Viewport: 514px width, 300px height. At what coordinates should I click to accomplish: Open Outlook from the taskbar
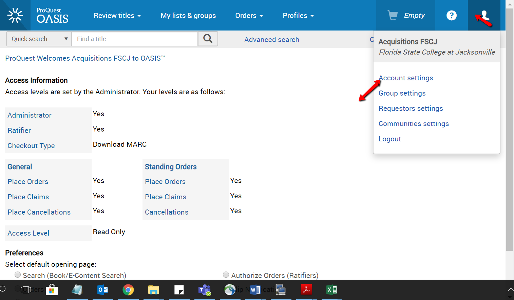(x=102, y=289)
